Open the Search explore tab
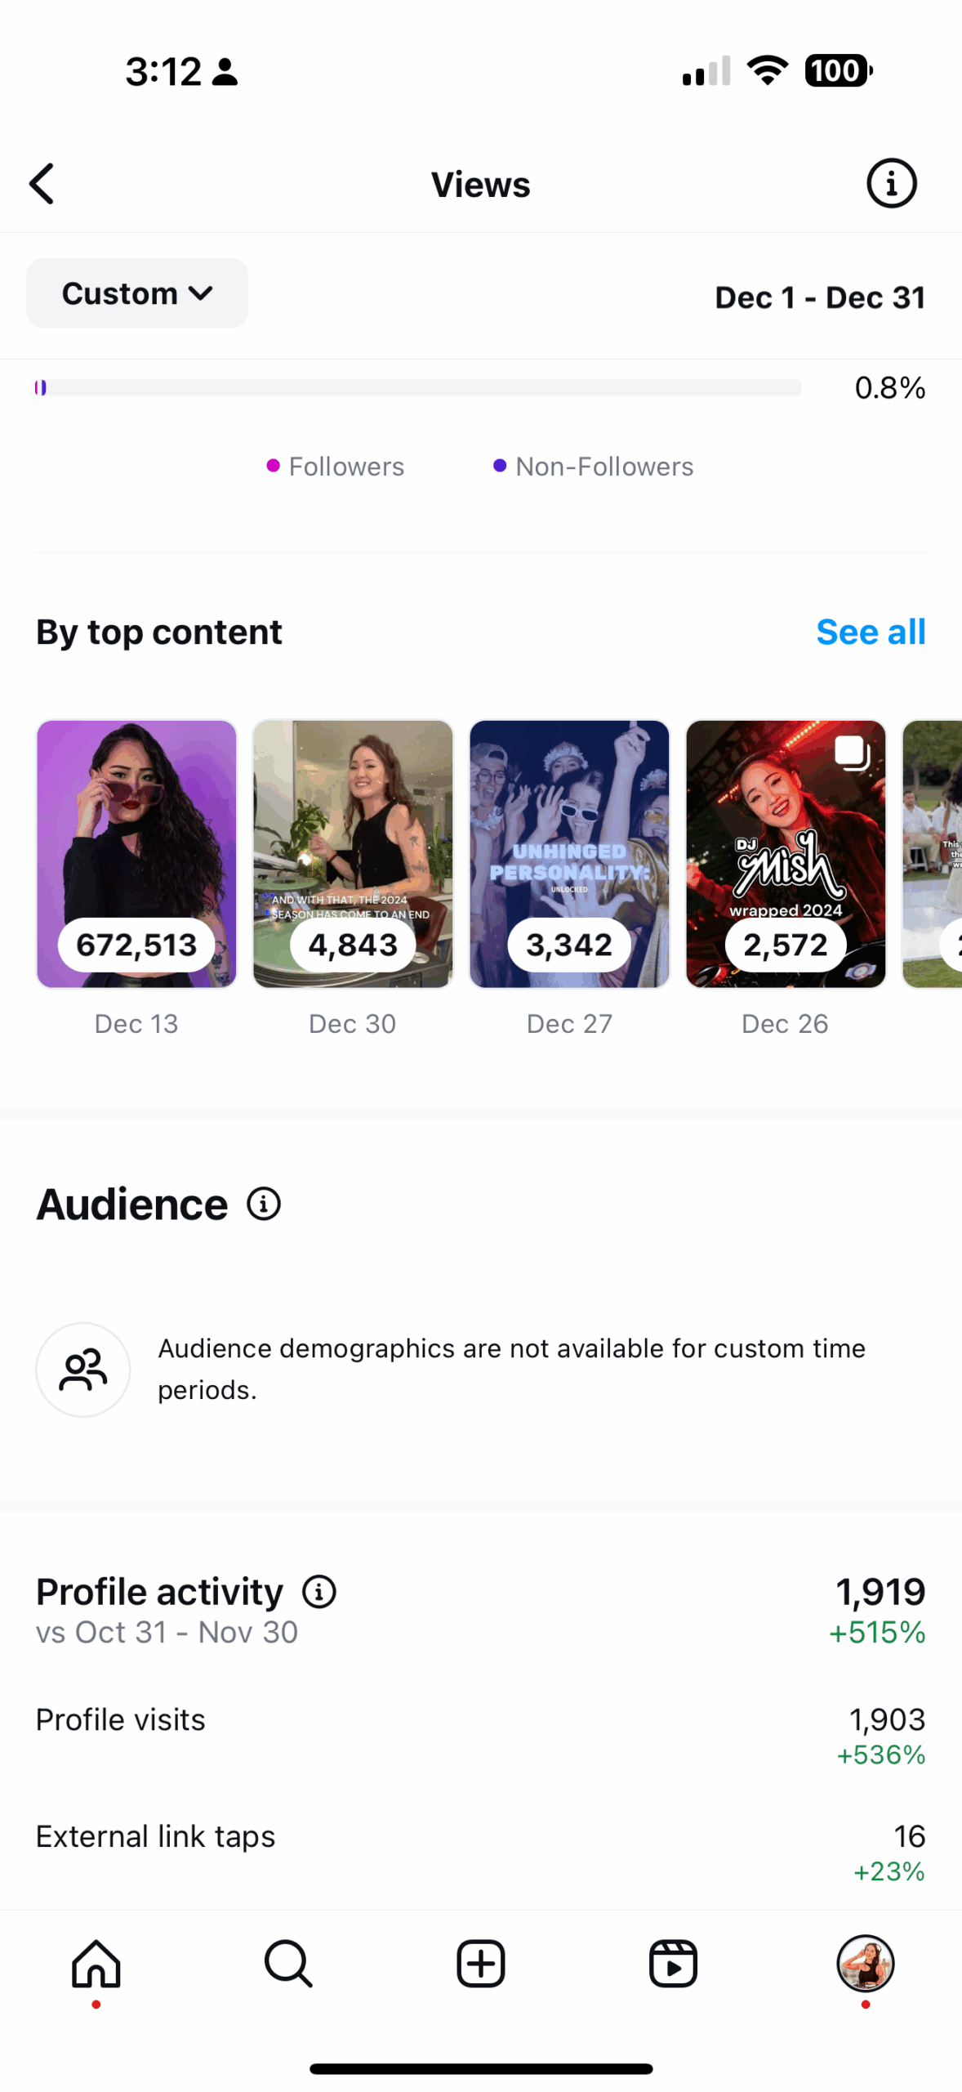The height and width of the screenshot is (2092, 962). coord(288,1963)
